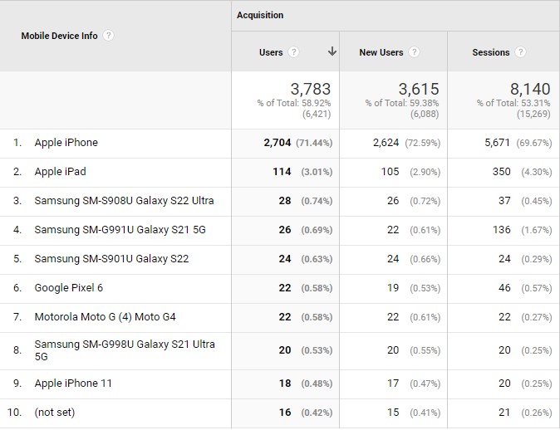Open the Apple iPhone device row
Screen dimensions: 560x430
(x=66, y=143)
